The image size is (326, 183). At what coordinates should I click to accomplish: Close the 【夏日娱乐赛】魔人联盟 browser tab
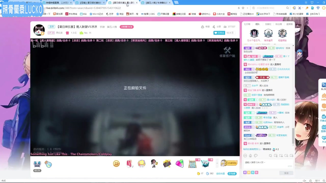pyautogui.click(x=137, y=3)
